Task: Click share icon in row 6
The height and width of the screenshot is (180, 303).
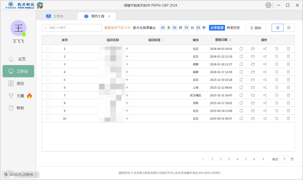Action: click(x=265, y=88)
